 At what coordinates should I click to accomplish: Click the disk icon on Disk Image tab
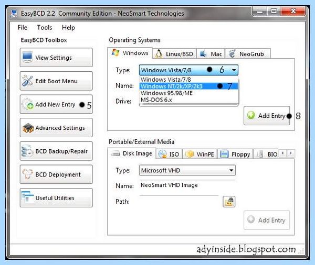click(115, 153)
